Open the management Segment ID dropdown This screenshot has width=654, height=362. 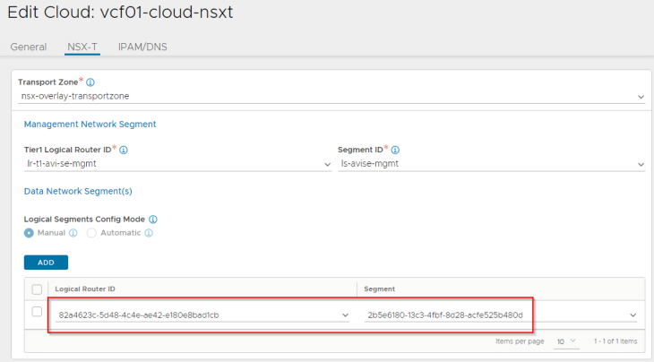click(491, 164)
